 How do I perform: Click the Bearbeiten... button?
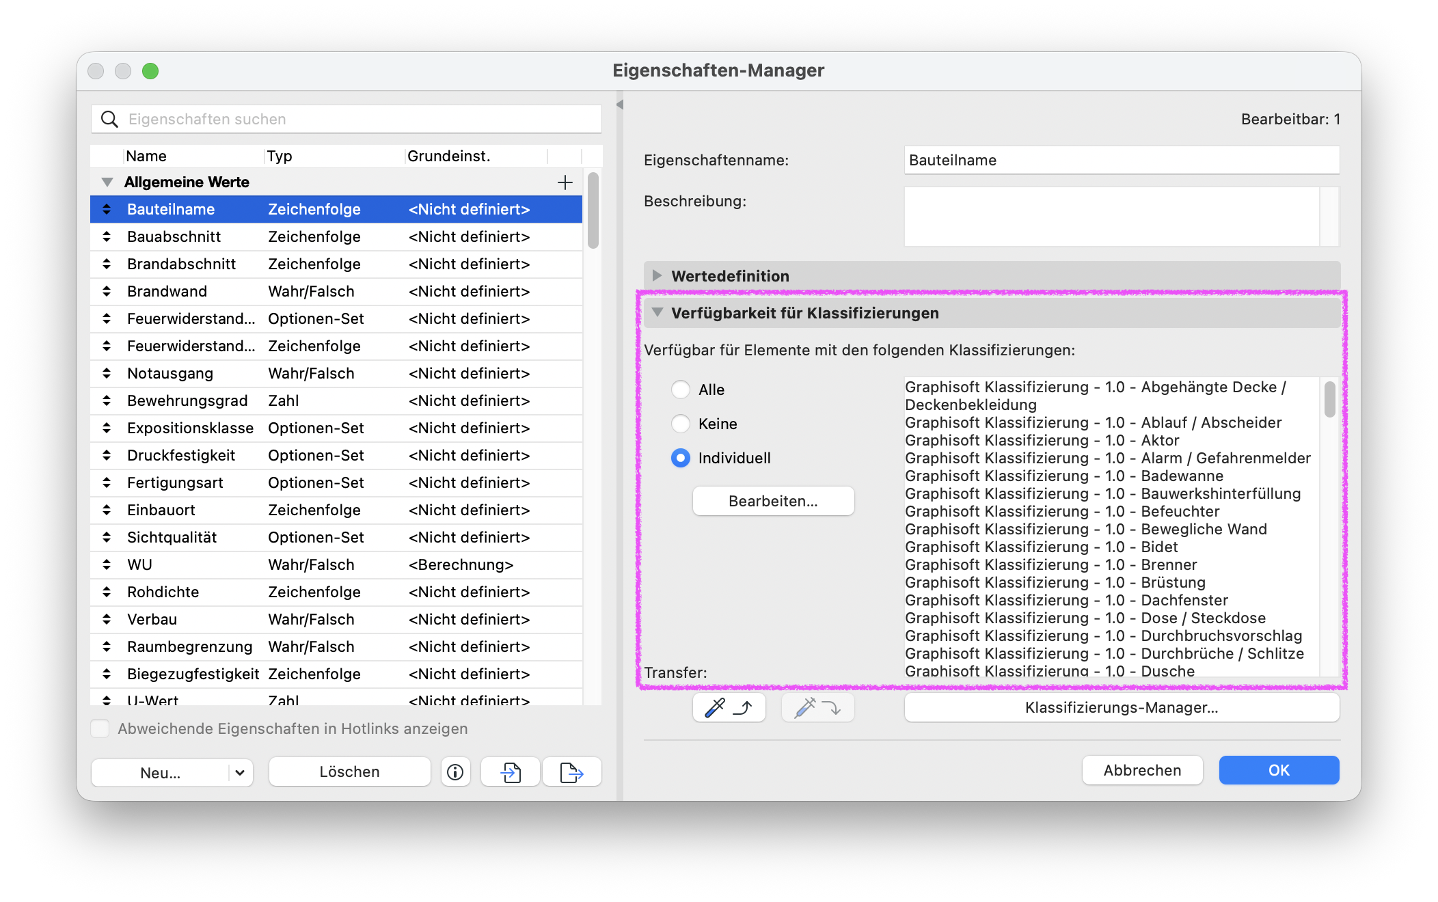pyautogui.click(x=773, y=501)
